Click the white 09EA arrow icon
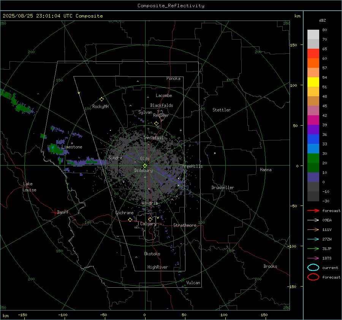The height and width of the screenshot is (320, 342). click(313, 220)
